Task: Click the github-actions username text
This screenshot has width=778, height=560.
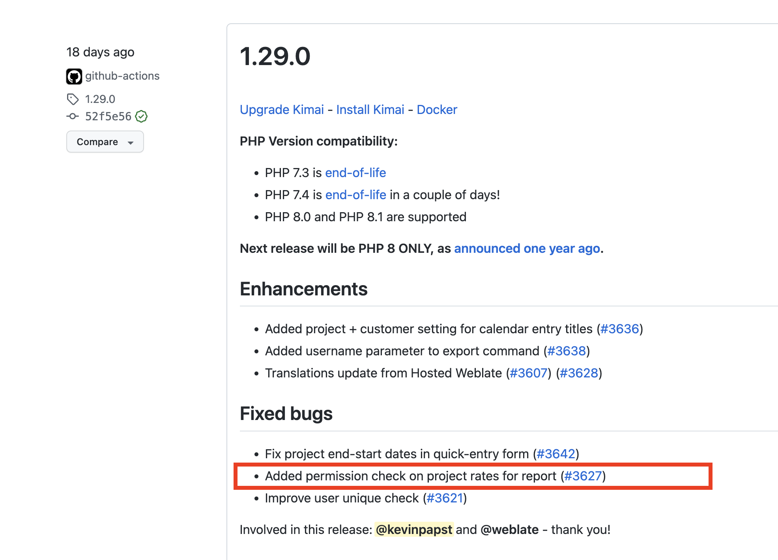Action: pyautogui.click(x=122, y=76)
